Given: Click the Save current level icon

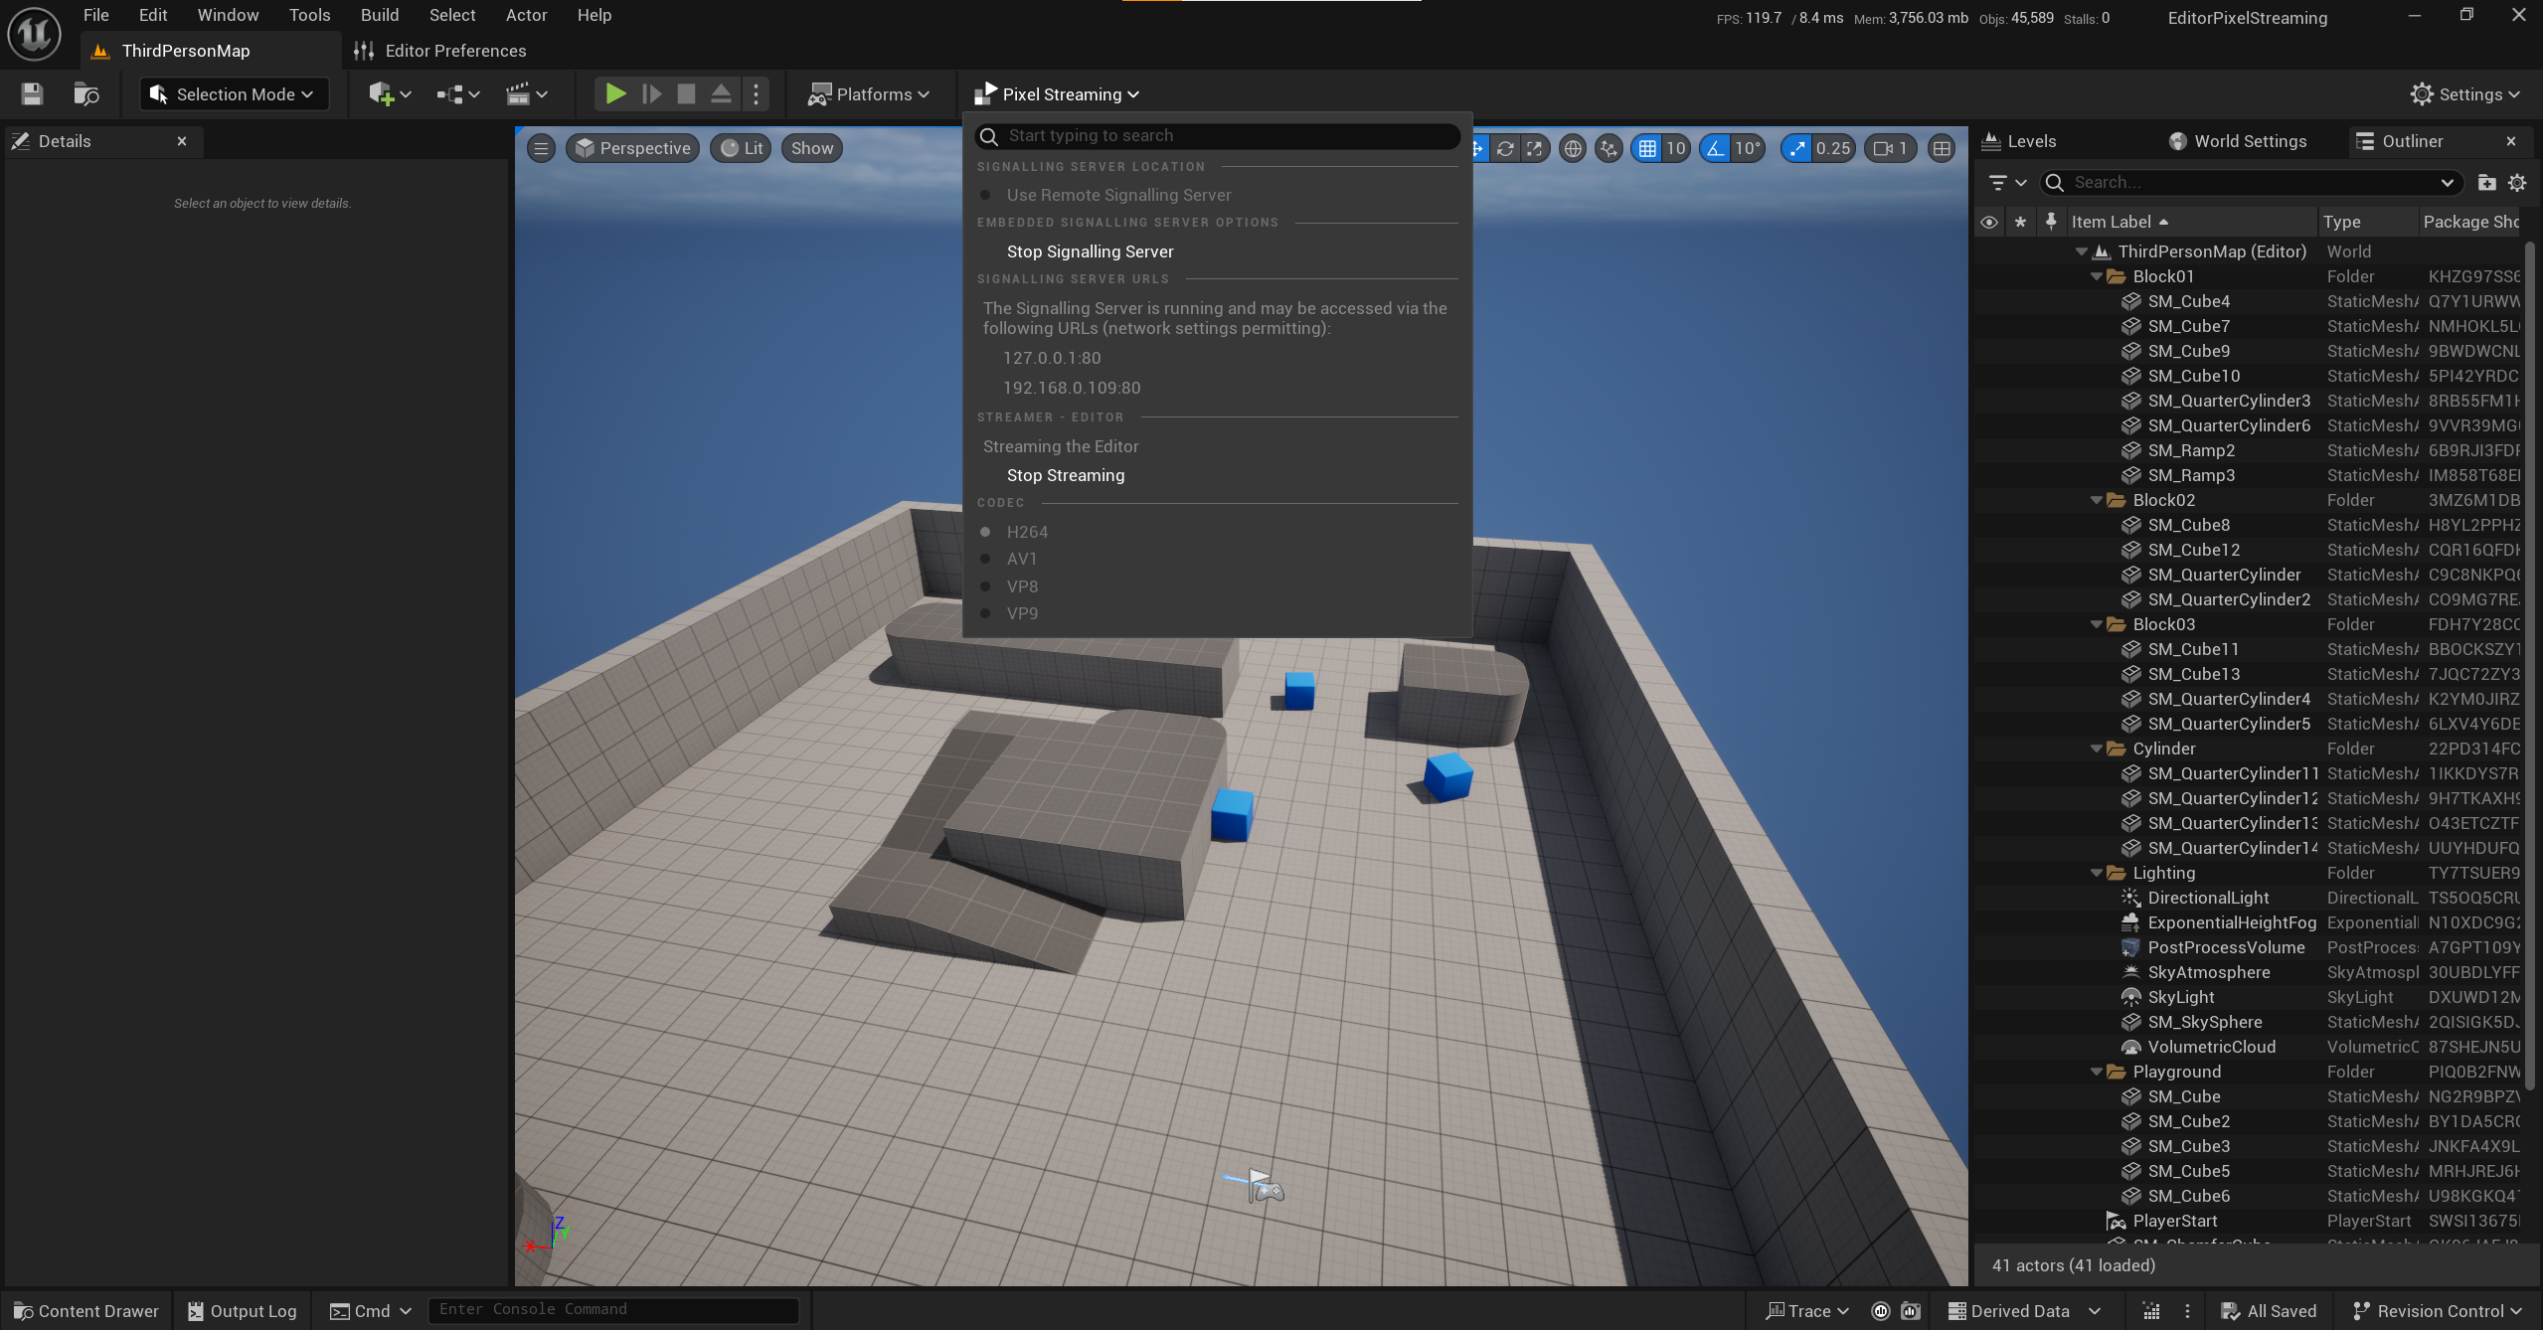Looking at the screenshot, I should pyautogui.click(x=32, y=94).
